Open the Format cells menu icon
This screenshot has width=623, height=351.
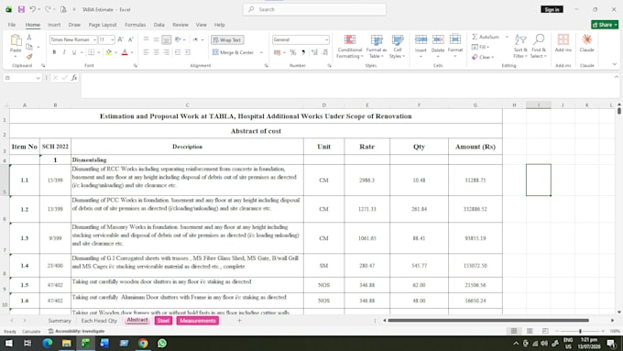coord(455,39)
